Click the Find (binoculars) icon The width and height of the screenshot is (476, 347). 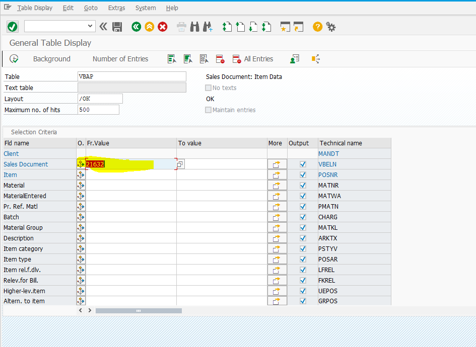(194, 26)
